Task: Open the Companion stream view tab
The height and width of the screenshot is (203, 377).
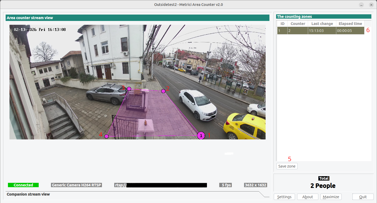Action: point(28,194)
